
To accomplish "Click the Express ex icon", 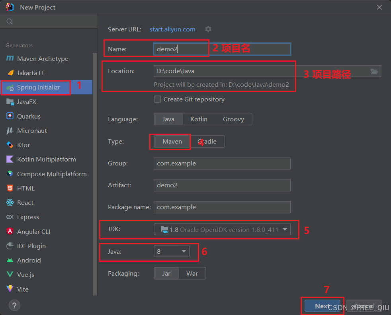I will tap(10, 217).
